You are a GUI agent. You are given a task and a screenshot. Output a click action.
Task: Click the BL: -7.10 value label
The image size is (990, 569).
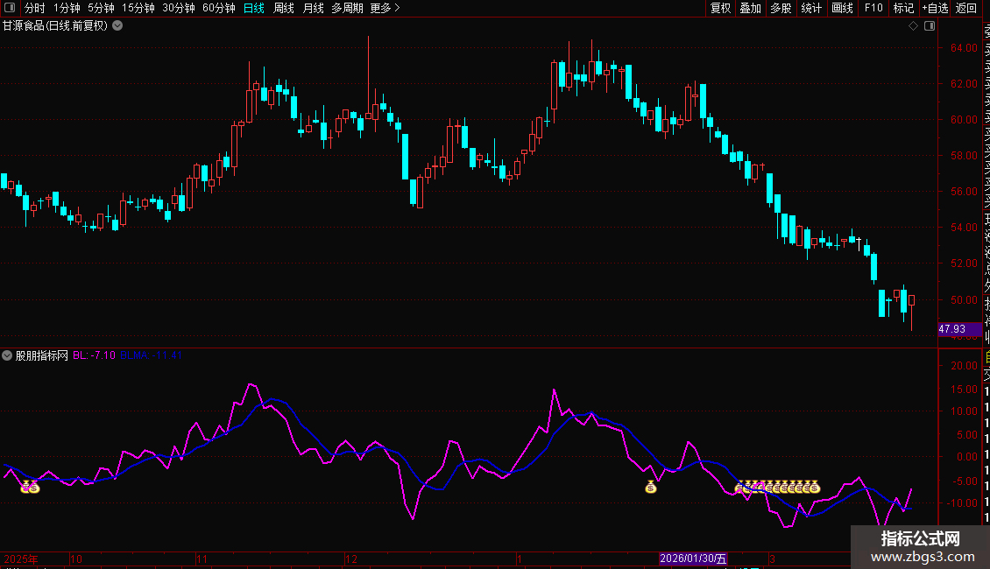94,355
